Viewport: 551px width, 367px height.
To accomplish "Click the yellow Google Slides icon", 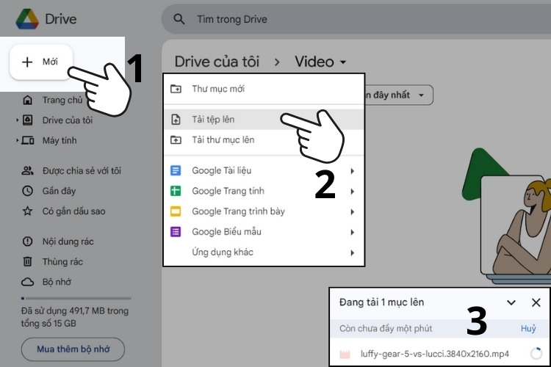I will (x=176, y=211).
